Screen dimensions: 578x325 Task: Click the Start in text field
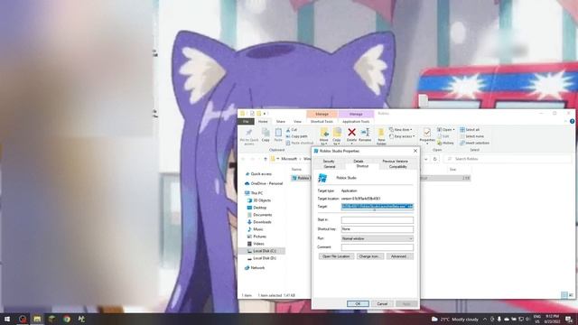(378, 220)
